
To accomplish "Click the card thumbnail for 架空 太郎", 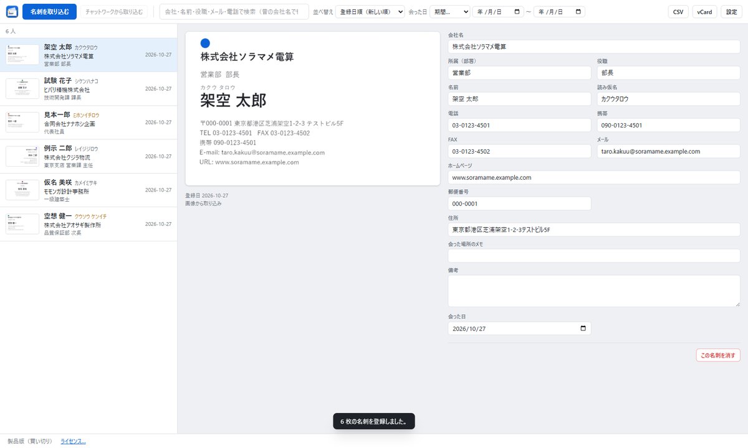I will point(22,55).
